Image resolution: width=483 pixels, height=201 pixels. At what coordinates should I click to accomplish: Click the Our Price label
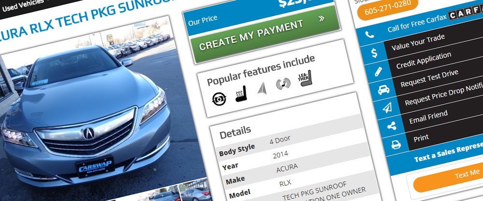(203, 20)
